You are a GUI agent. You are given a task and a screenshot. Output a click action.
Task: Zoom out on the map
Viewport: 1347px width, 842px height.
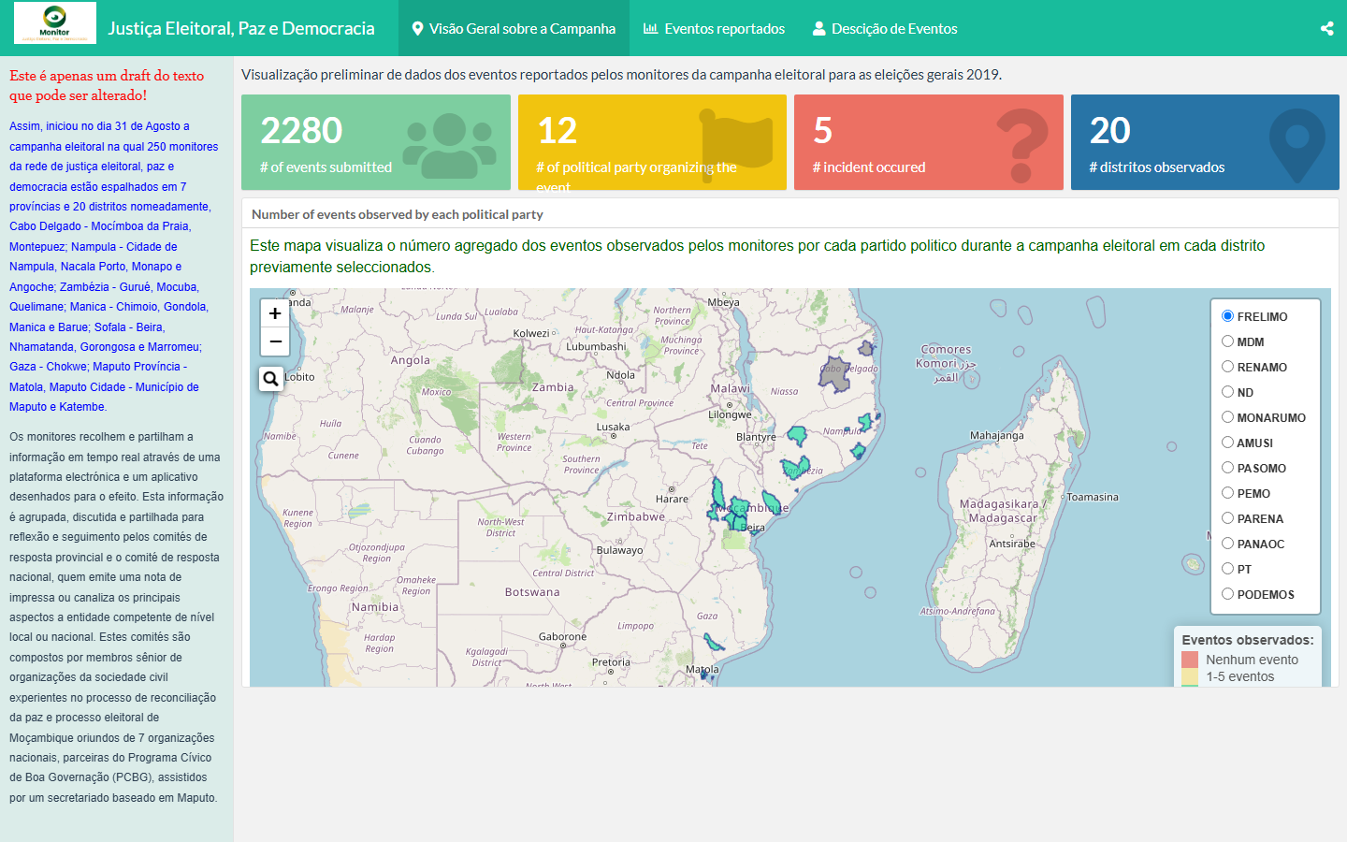click(275, 341)
